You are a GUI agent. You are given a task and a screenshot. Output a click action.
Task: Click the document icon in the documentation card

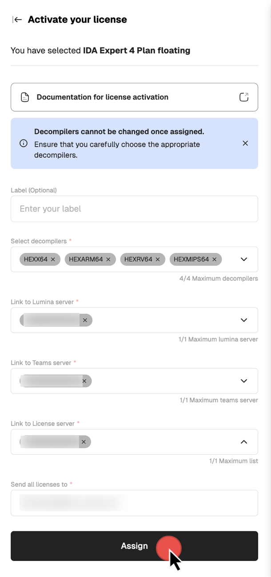tap(25, 97)
